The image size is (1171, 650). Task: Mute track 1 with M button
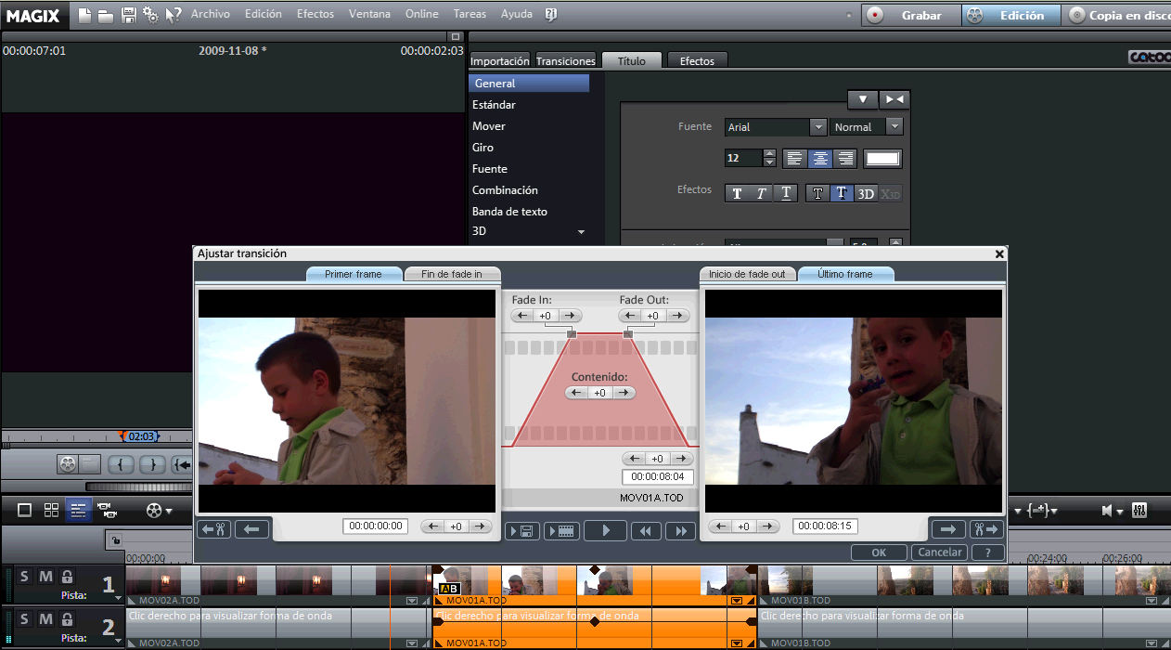[x=45, y=577]
